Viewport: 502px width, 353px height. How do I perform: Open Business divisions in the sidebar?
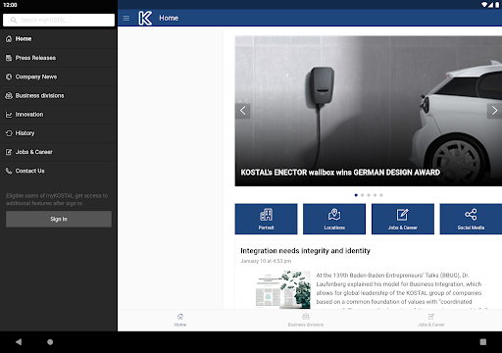59,95
